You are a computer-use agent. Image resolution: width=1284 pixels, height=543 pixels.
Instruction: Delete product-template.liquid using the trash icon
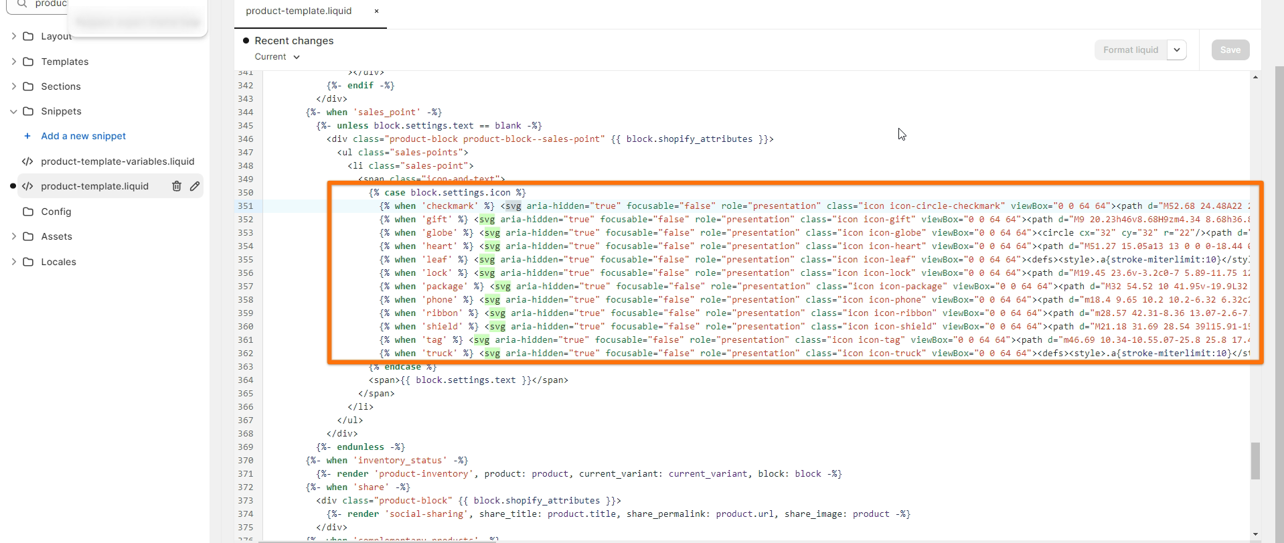(177, 186)
